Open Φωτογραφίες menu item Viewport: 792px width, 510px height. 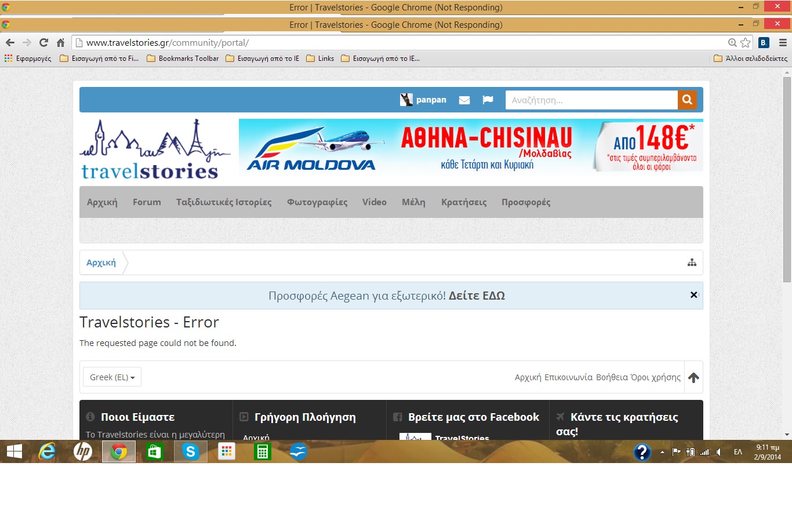click(317, 202)
